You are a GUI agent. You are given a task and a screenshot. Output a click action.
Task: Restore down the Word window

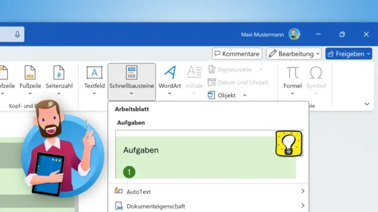[342, 34]
